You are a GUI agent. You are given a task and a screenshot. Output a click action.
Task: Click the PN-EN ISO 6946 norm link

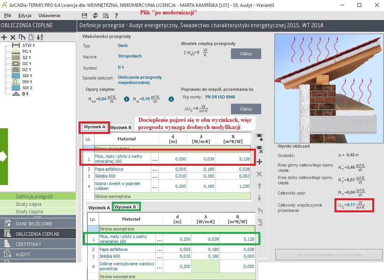[x=220, y=97]
